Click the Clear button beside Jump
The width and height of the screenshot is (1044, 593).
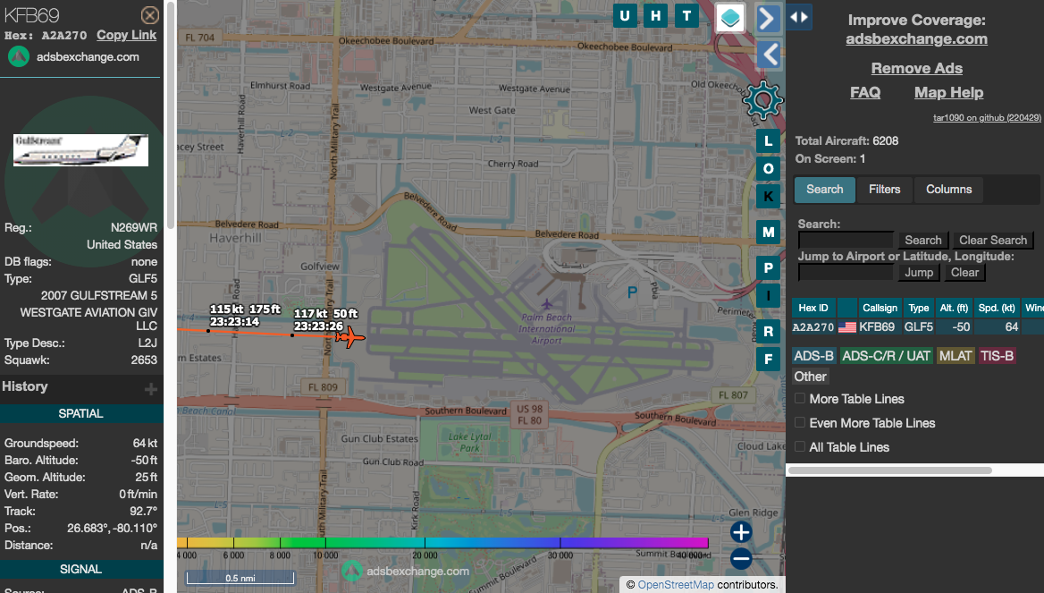point(964,273)
